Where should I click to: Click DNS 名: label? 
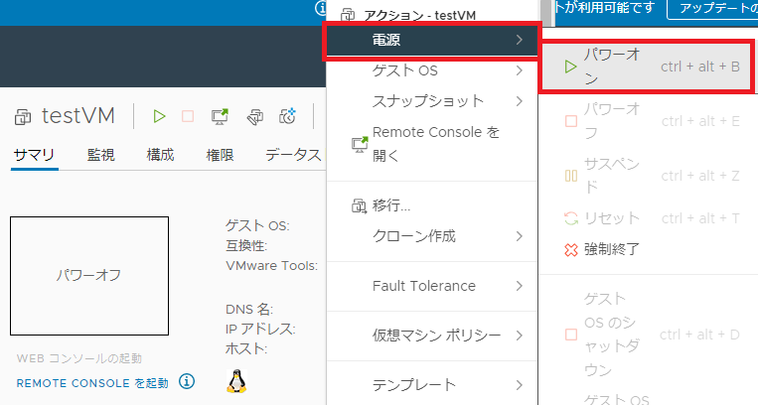pyautogui.click(x=249, y=310)
